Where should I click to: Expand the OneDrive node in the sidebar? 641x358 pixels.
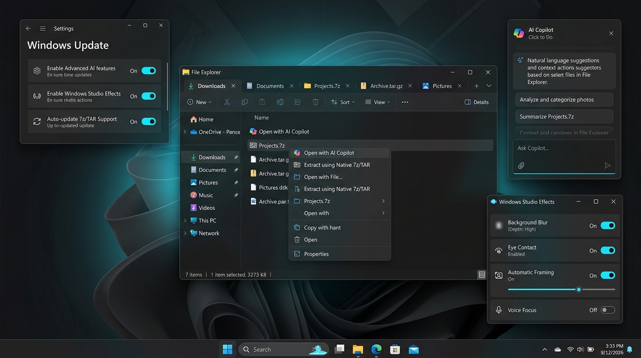click(185, 132)
